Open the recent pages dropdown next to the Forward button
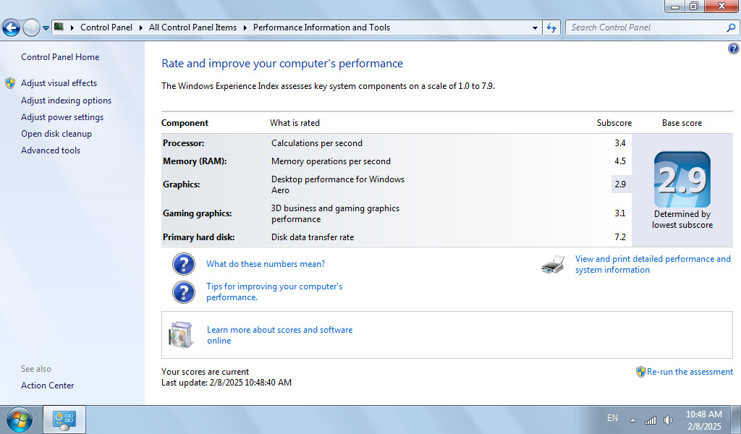 46,28
